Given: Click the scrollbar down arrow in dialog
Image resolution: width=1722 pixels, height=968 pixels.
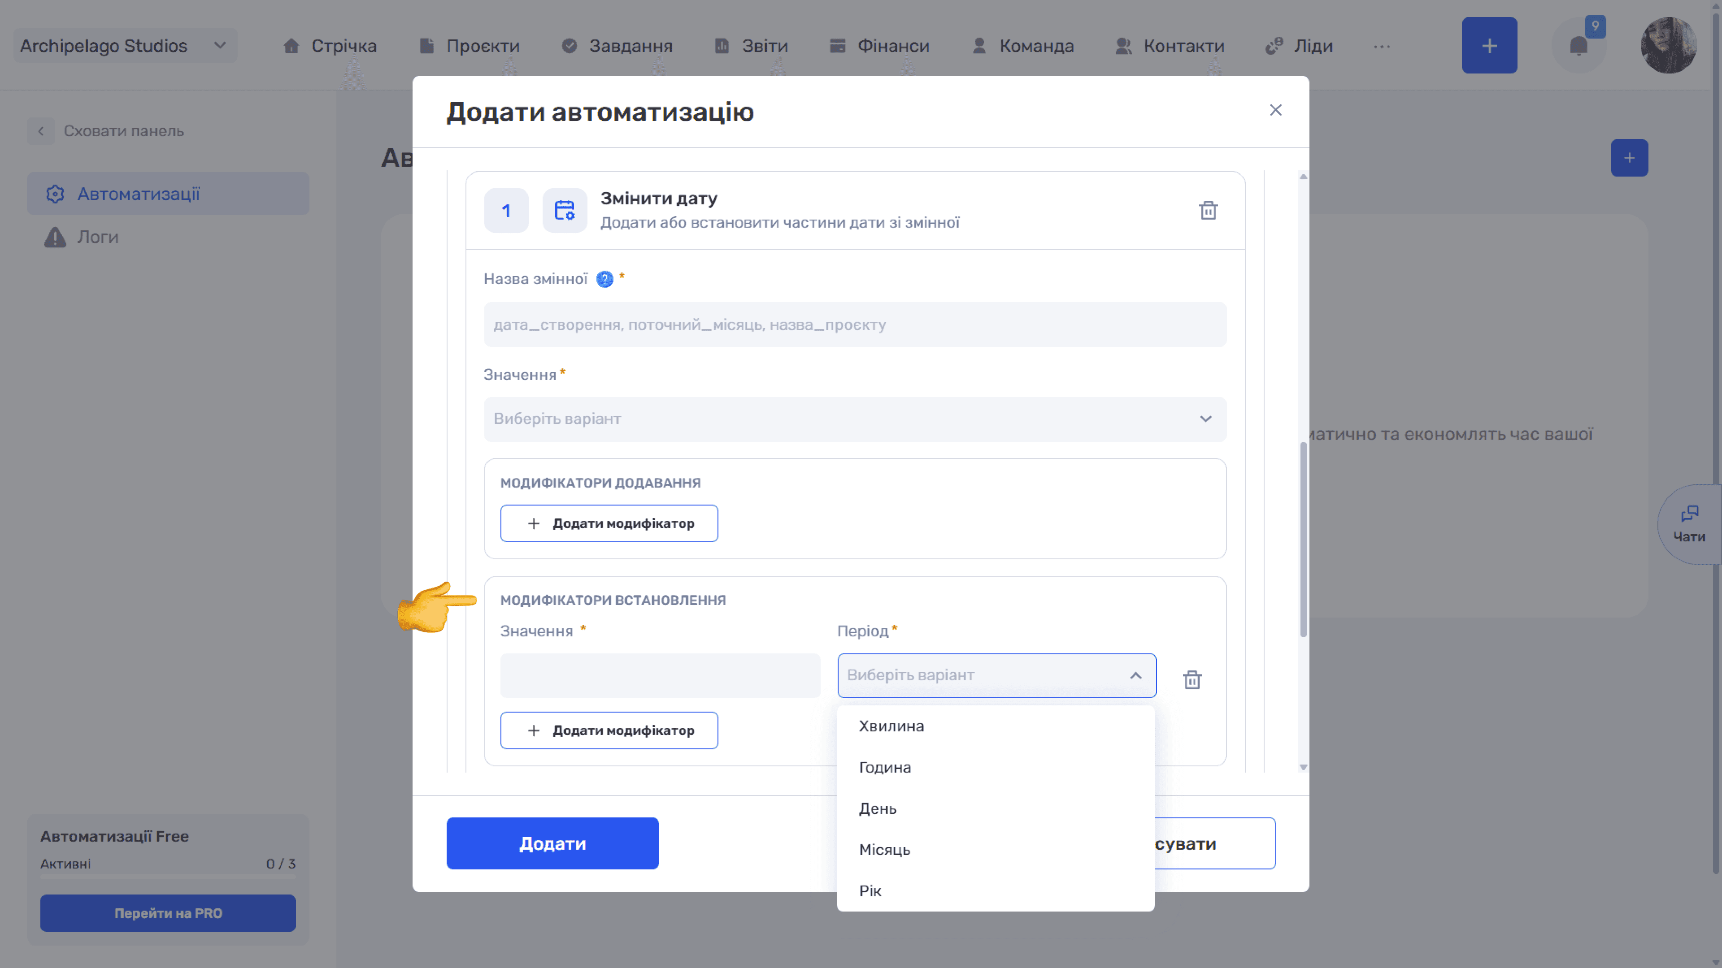Looking at the screenshot, I should click(1303, 767).
